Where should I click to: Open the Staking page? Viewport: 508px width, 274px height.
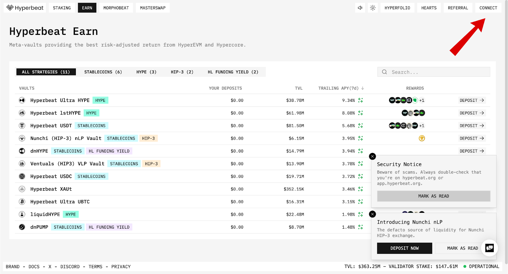(62, 8)
